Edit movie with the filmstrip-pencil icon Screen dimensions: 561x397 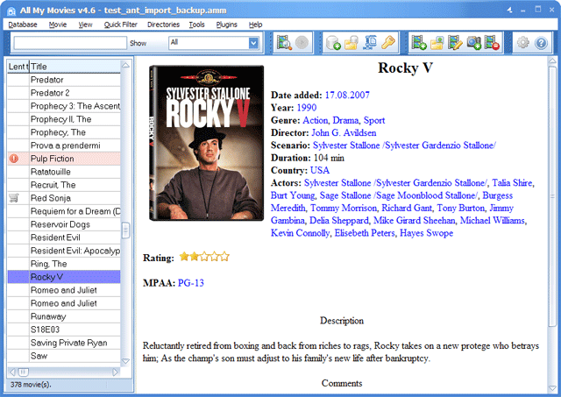point(455,43)
